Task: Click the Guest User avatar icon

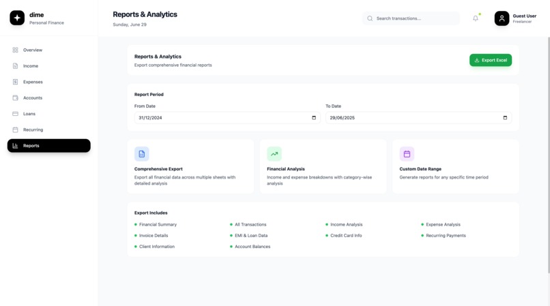Action: point(502,18)
